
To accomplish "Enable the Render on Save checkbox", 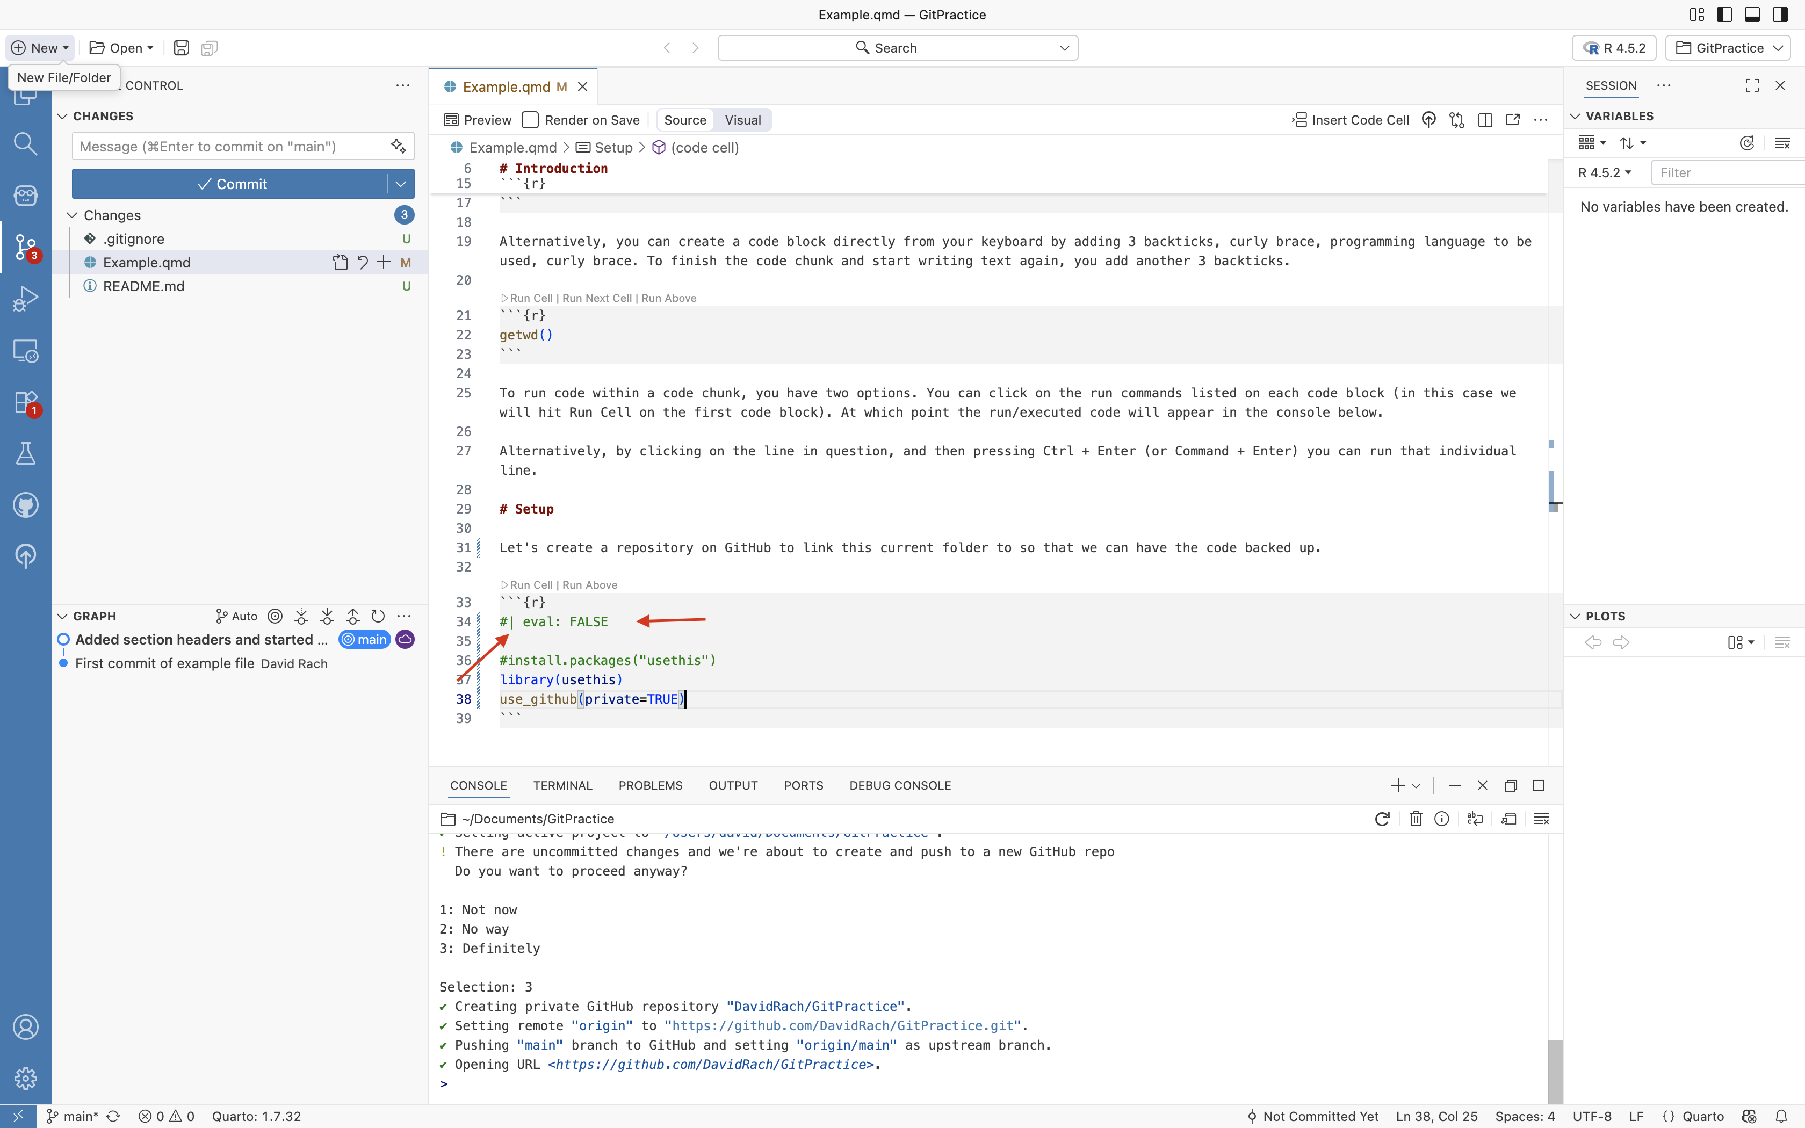I will tap(530, 120).
